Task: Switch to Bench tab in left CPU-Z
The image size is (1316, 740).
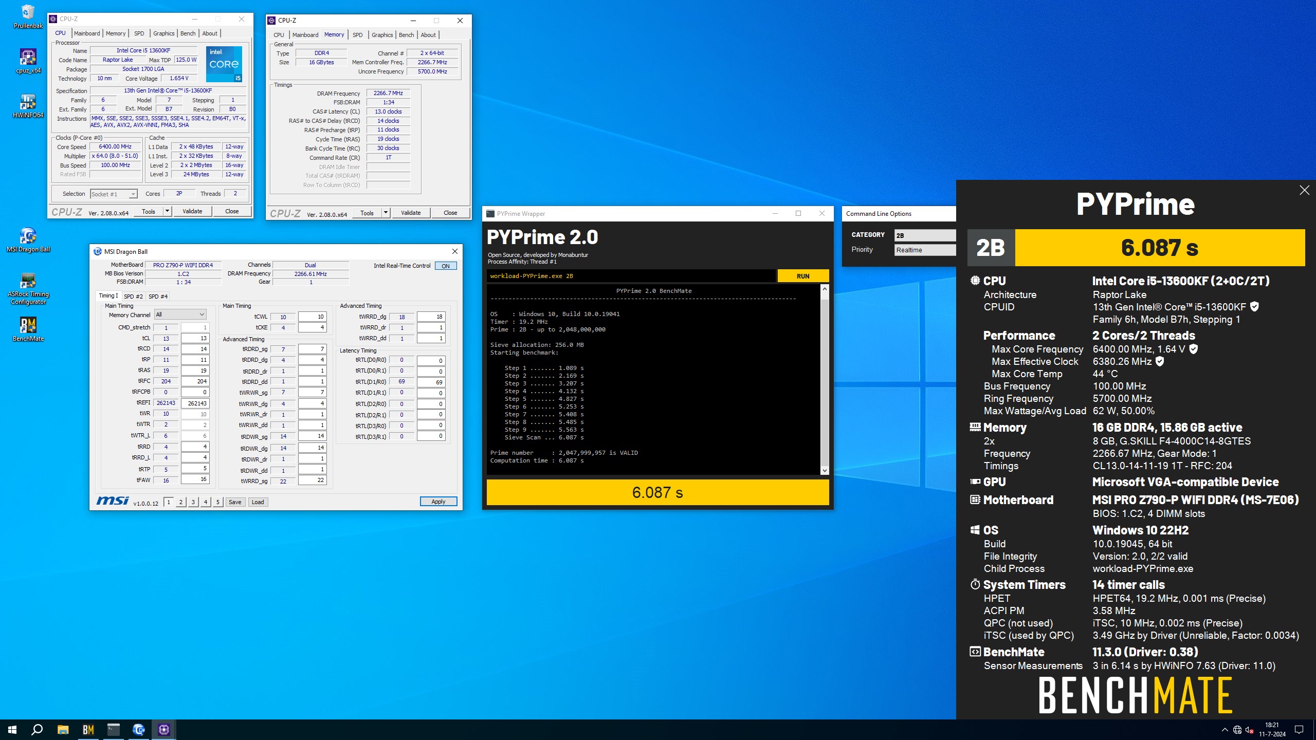Action: tap(188, 33)
